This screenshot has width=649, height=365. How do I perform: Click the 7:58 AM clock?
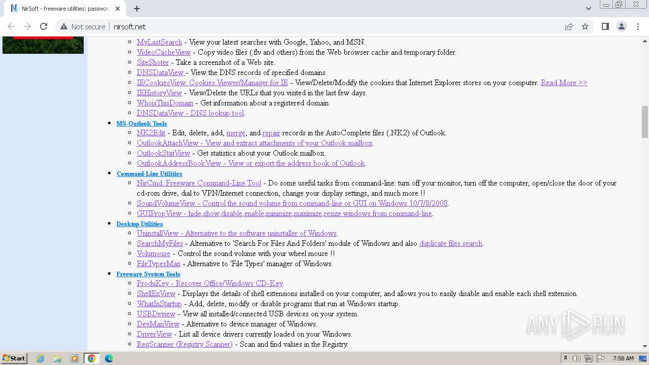tap(623, 358)
